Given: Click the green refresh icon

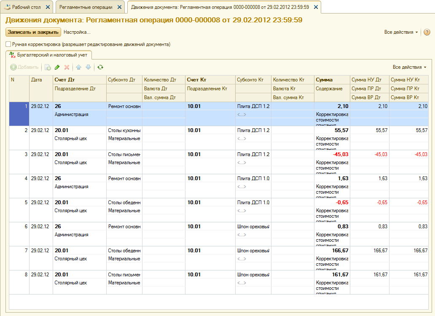Looking at the screenshot, I should click(x=100, y=67).
